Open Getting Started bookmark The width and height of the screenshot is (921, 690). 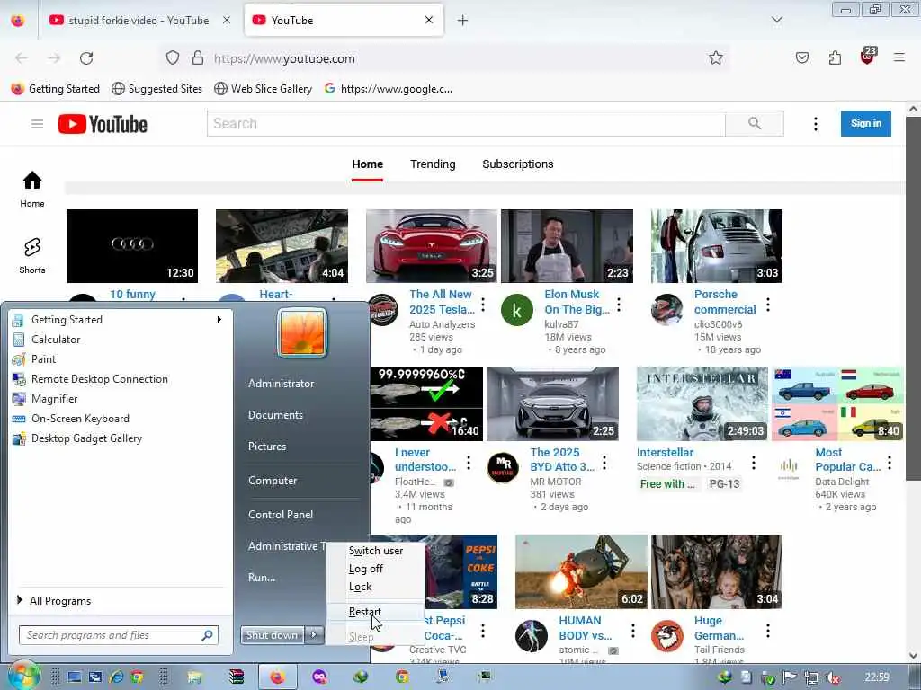[56, 89]
